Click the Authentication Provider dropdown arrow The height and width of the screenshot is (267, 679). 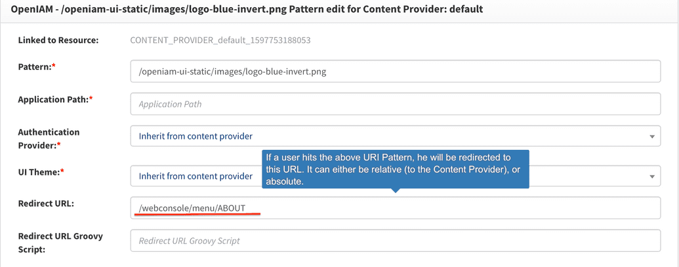[x=652, y=137]
